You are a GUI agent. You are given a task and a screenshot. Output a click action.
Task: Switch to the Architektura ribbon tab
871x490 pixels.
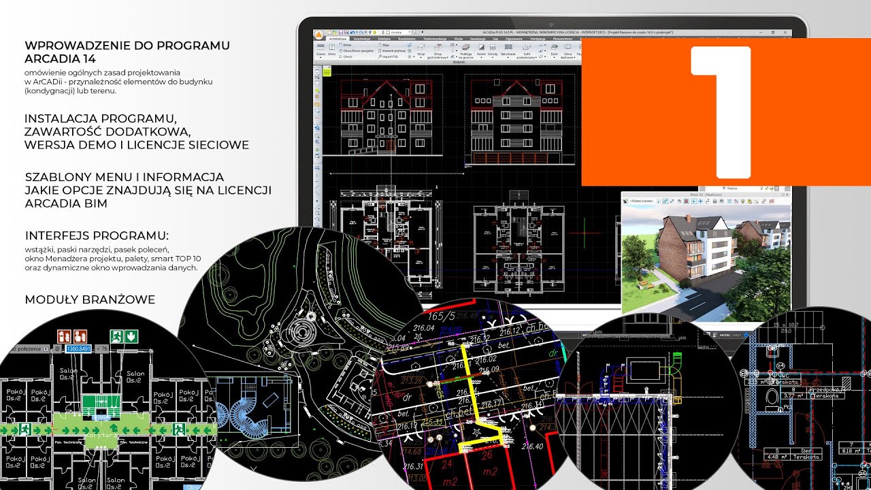pos(338,39)
